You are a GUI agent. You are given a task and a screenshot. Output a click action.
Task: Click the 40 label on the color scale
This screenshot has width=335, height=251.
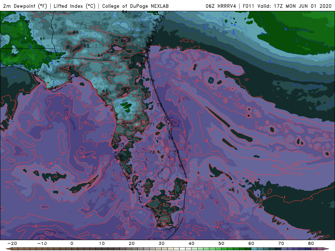click(191, 243)
